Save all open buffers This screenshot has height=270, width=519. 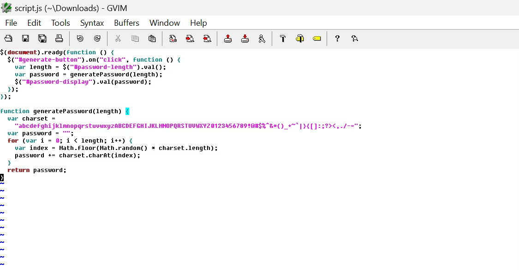(42, 38)
